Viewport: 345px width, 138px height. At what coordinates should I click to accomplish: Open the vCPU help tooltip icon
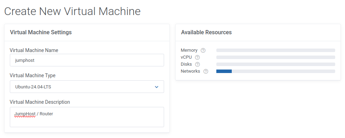click(x=197, y=57)
